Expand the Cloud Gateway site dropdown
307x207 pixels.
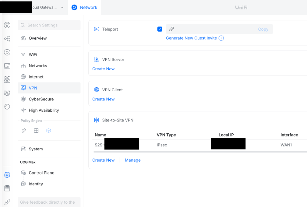pyautogui.click(x=62, y=7)
